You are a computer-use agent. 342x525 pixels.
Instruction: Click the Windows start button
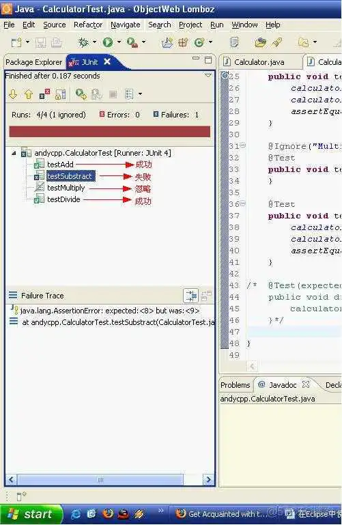[x=31, y=514]
